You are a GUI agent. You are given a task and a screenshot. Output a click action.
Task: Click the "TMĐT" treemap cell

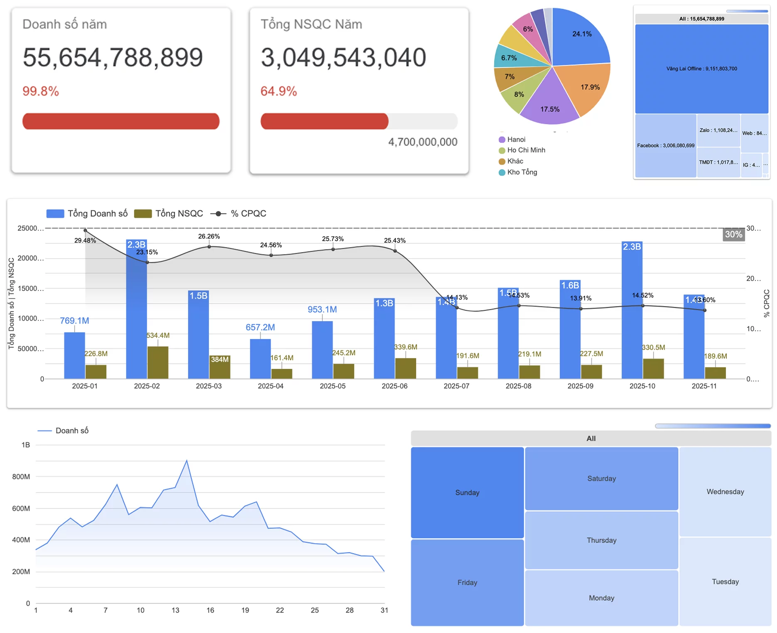[x=718, y=162]
